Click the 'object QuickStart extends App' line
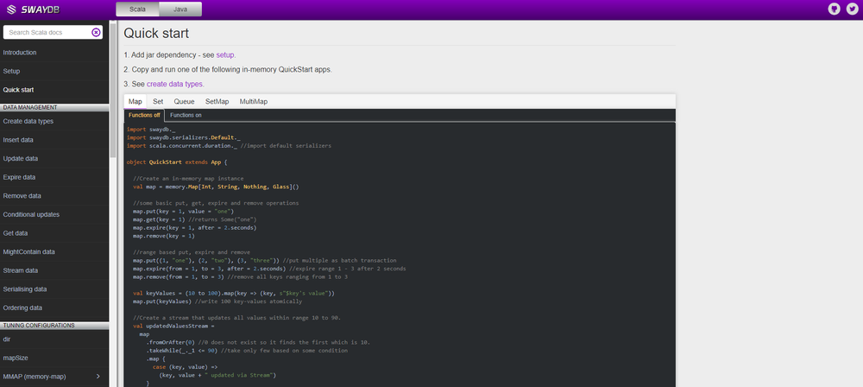 177,162
